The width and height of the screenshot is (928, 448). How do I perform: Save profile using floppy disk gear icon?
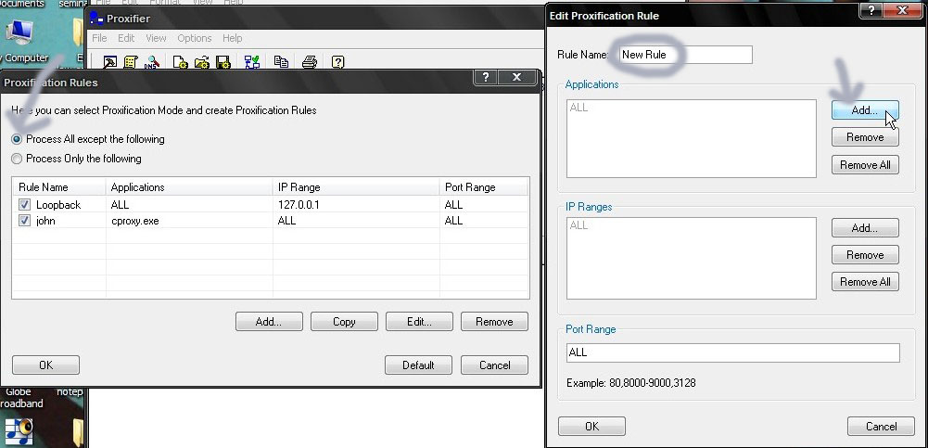(x=222, y=62)
